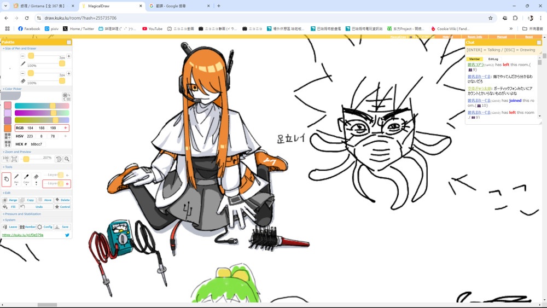
Task: Reset zoom to 100 percent
Action: [x=5, y=159]
